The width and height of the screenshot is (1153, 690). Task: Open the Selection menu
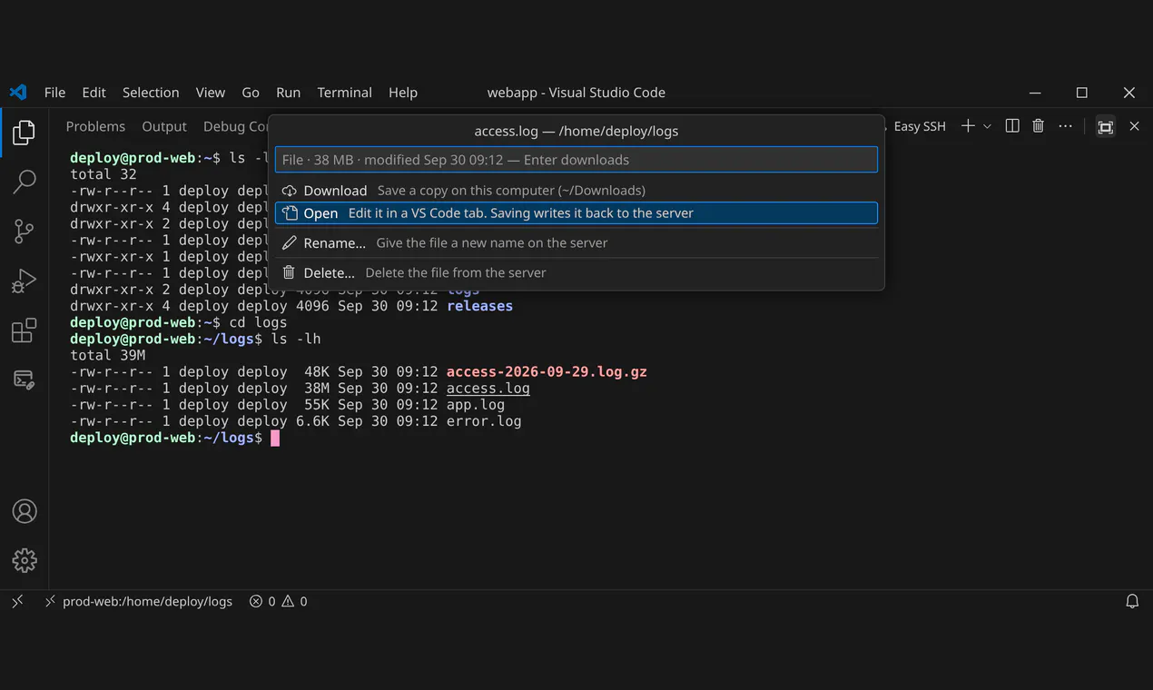151,93
